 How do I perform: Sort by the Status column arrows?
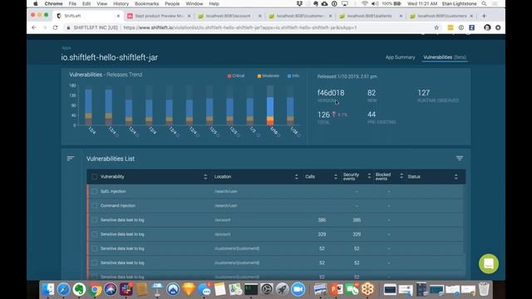(456, 177)
